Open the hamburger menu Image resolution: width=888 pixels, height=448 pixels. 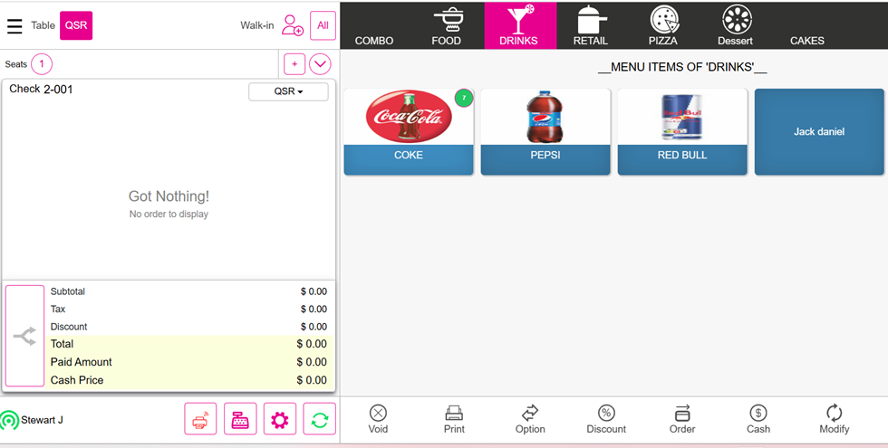point(14,26)
